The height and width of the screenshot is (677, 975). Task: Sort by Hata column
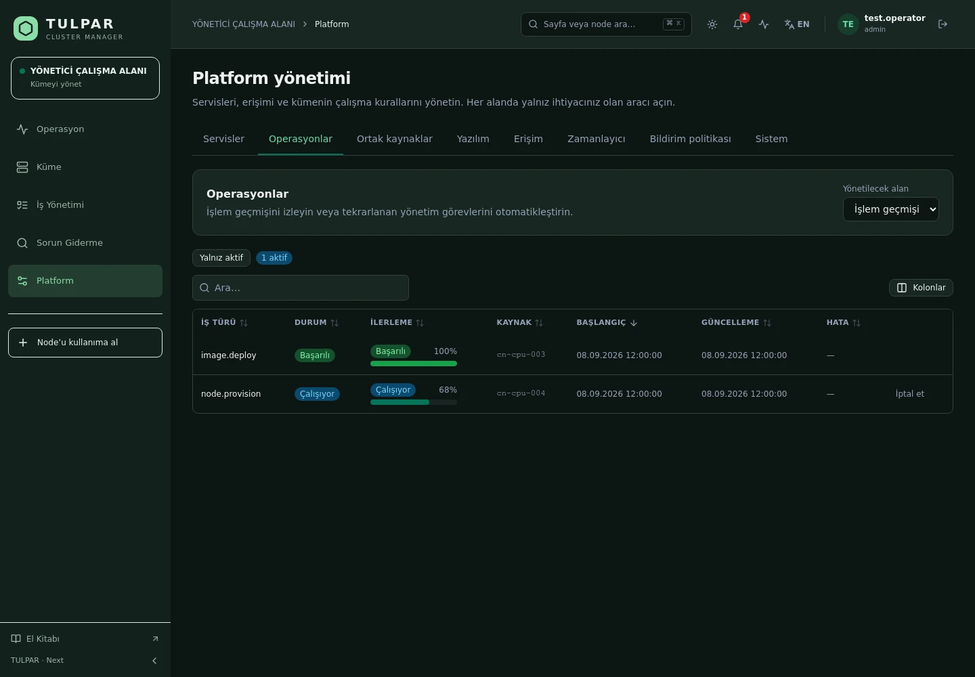(x=843, y=323)
